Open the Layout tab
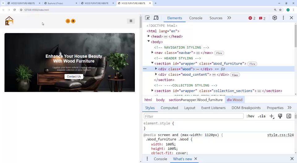 pyautogui.click(x=190, y=108)
